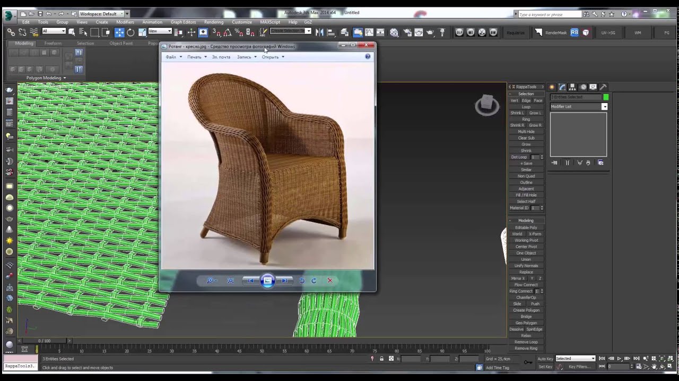This screenshot has width=679, height=381.
Task: Switch to the Freeform ribbon tab
Action: tap(53, 43)
